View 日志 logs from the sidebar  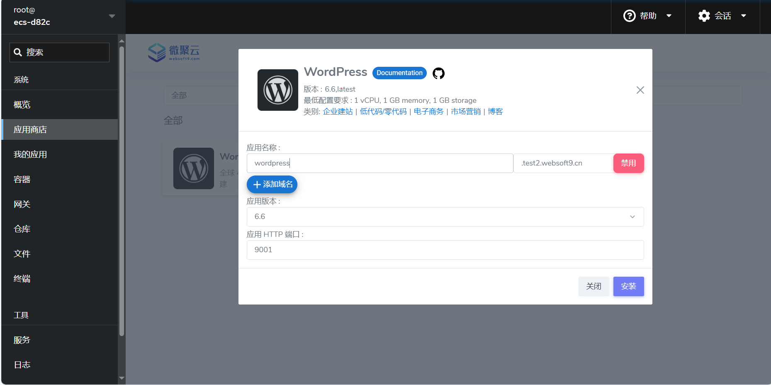click(60, 365)
